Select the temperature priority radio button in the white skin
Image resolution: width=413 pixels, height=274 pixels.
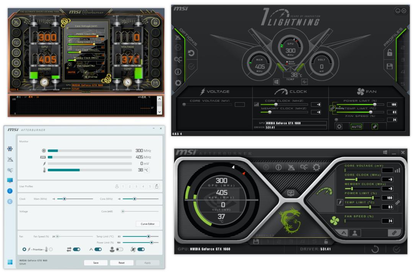tap(50, 250)
